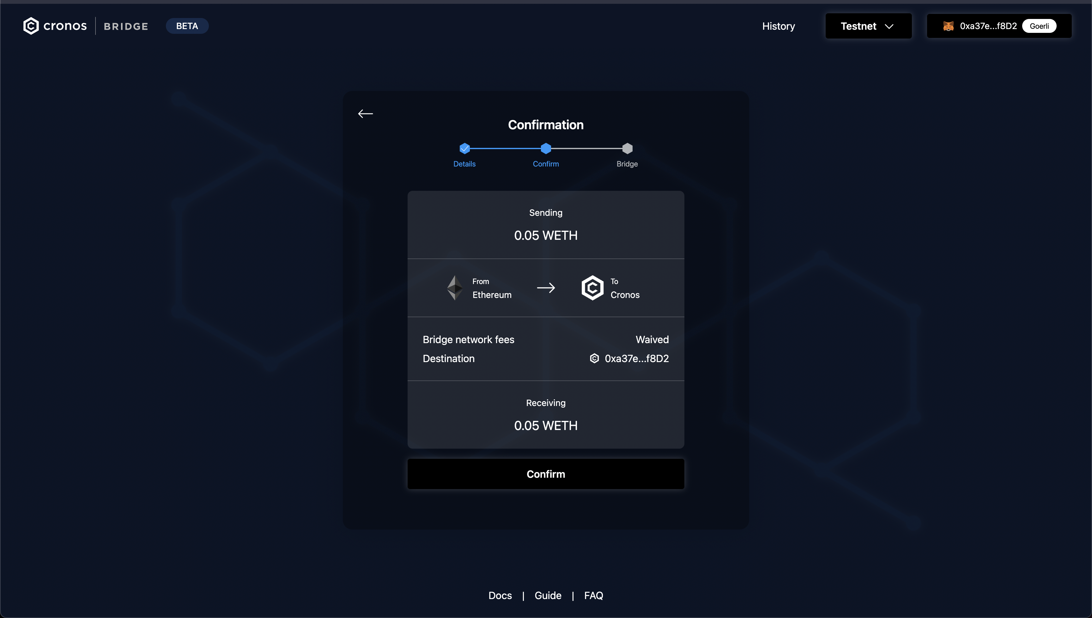The width and height of the screenshot is (1092, 618).
Task: Click the chevron next to Testnet
Action: tap(889, 26)
